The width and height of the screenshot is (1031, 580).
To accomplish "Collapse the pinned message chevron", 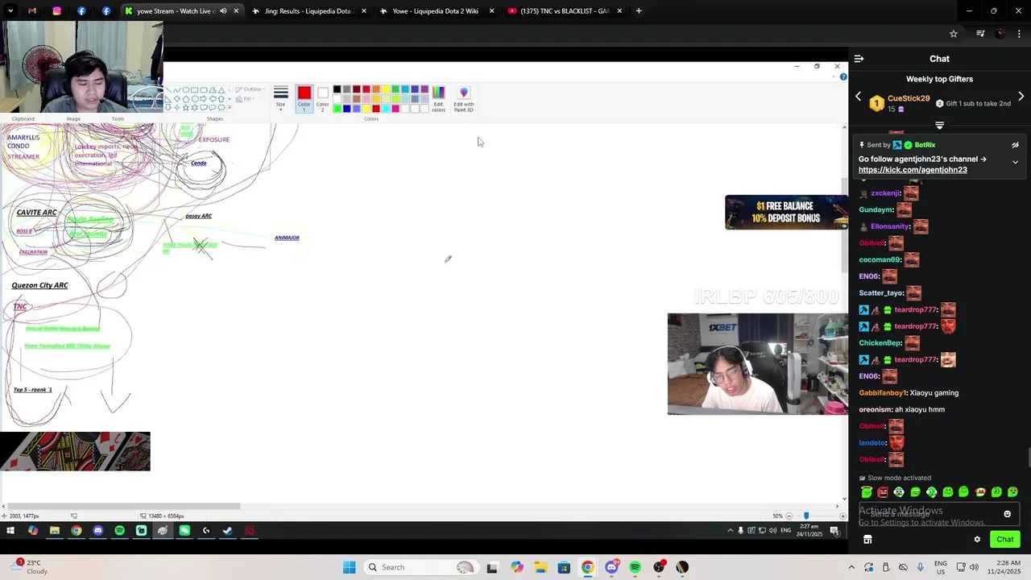I will [1016, 162].
